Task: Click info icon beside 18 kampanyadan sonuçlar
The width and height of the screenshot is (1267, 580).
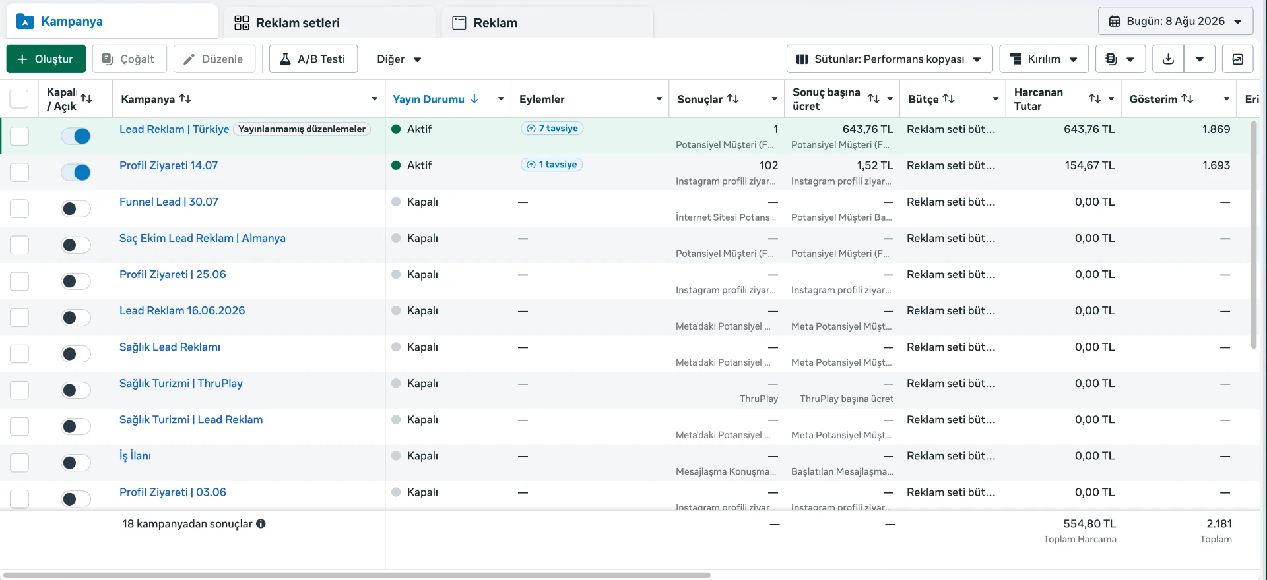Action: click(x=261, y=524)
